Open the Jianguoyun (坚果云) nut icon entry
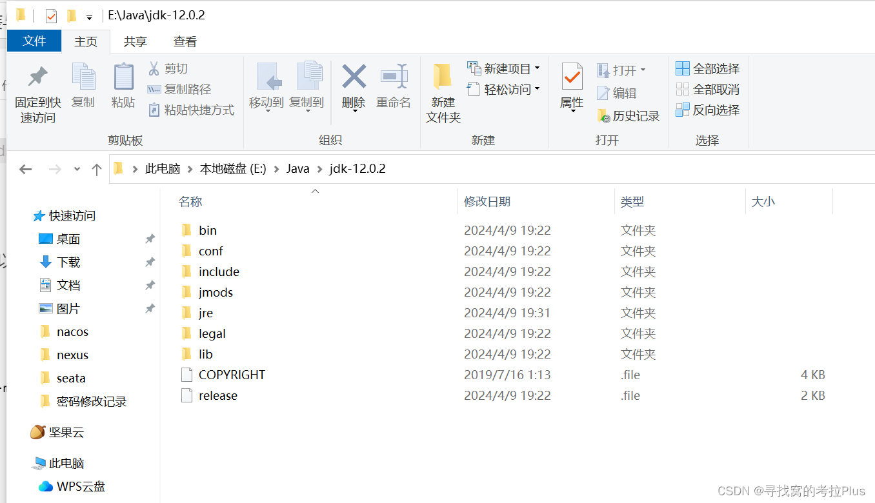 57,432
